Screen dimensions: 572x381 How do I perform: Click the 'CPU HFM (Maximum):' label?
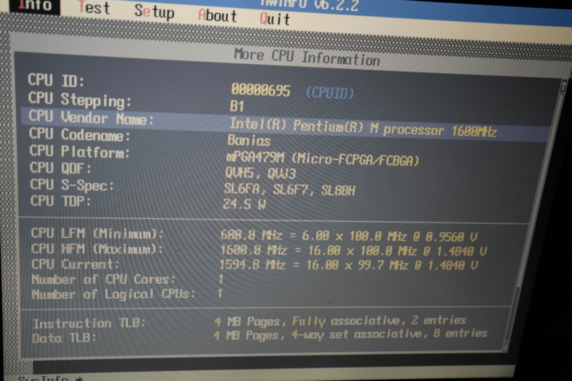click(97, 249)
